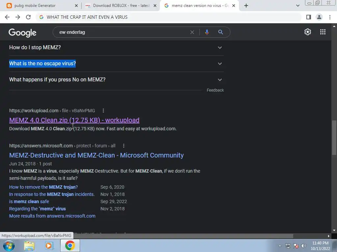Open the Google apps grid
Screen dimensions: 337x252
[x=323, y=32]
